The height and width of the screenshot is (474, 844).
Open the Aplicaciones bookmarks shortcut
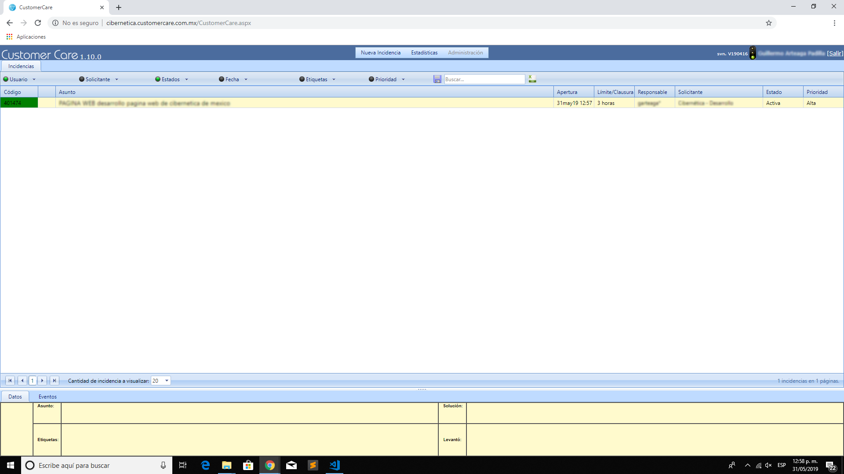click(x=26, y=37)
